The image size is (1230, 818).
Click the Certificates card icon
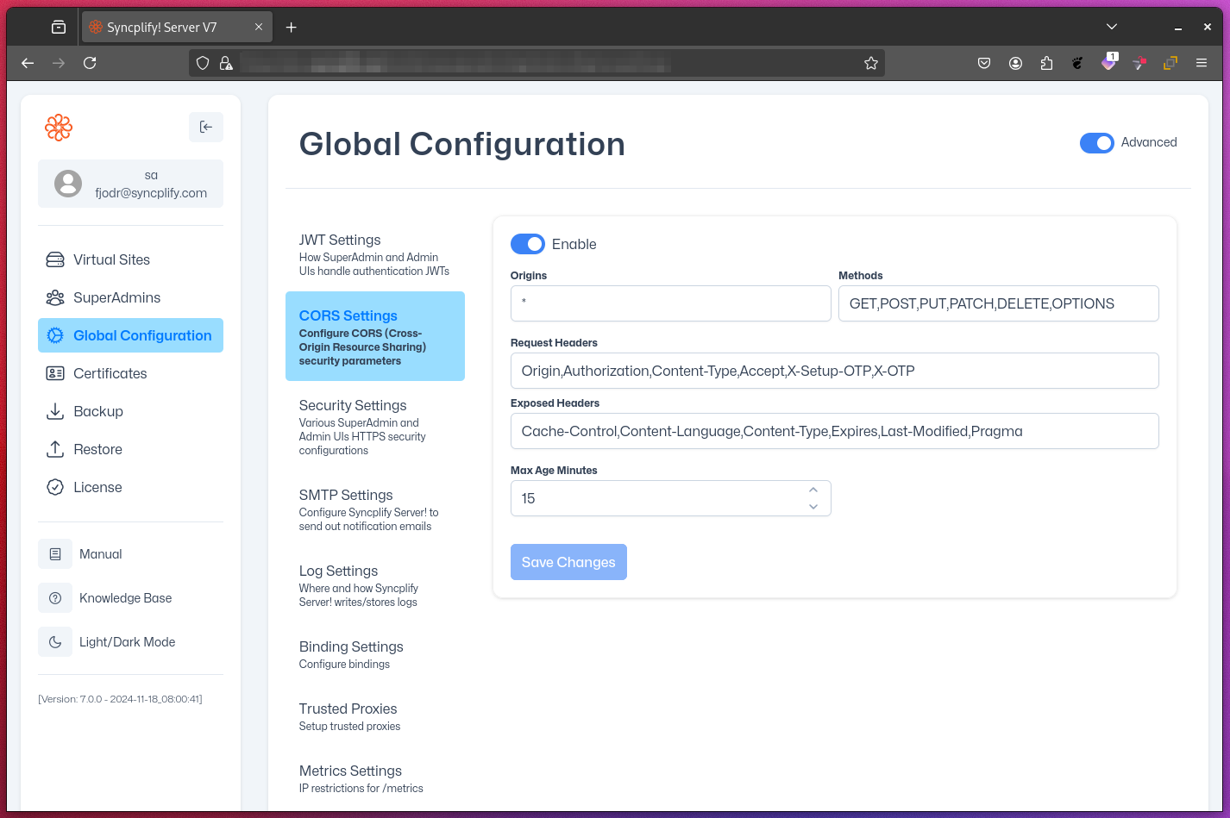[x=55, y=373]
